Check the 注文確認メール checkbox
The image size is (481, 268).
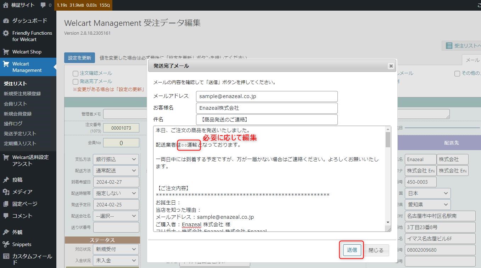click(75, 74)
